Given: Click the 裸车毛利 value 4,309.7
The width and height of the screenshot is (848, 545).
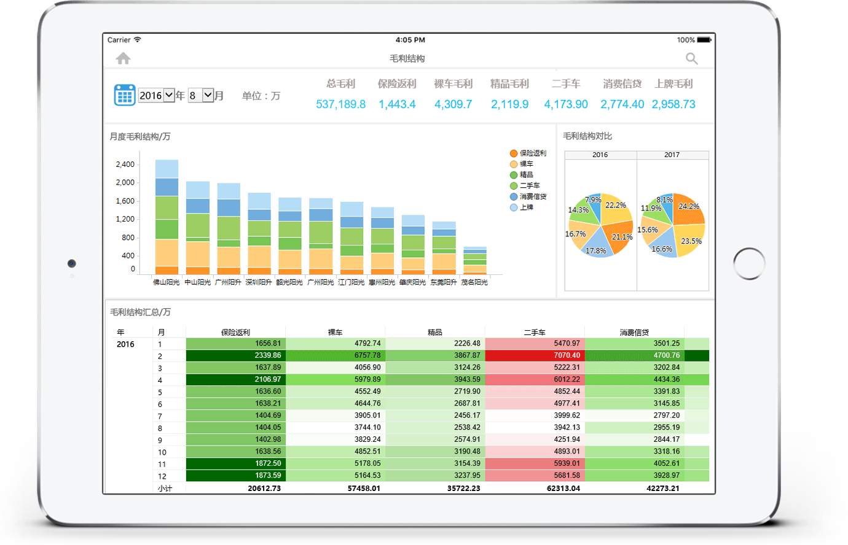Looking at the screenshot, I should pyautogui.click(x=453, y=104).
